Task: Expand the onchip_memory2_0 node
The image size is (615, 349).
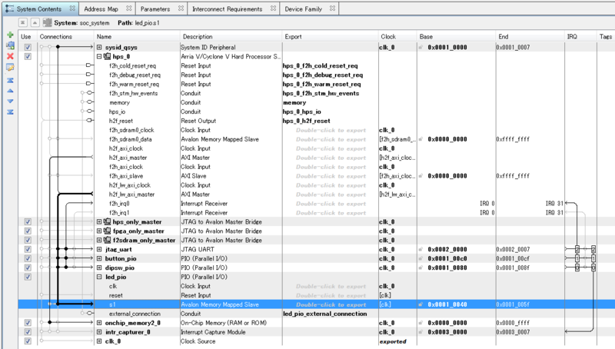Action: click(99, 323)
